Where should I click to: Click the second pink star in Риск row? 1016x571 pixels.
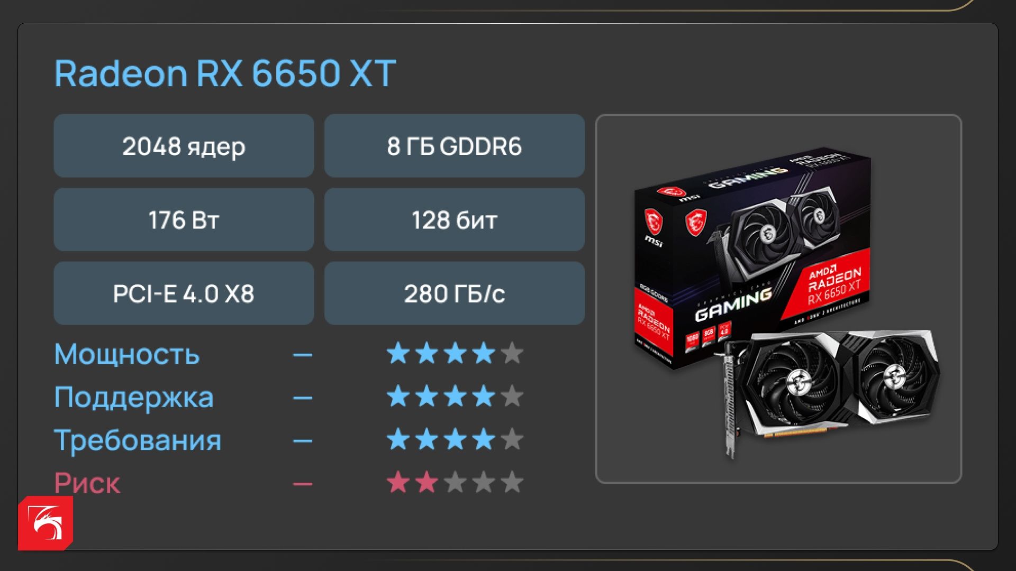[x=427, y=483]
